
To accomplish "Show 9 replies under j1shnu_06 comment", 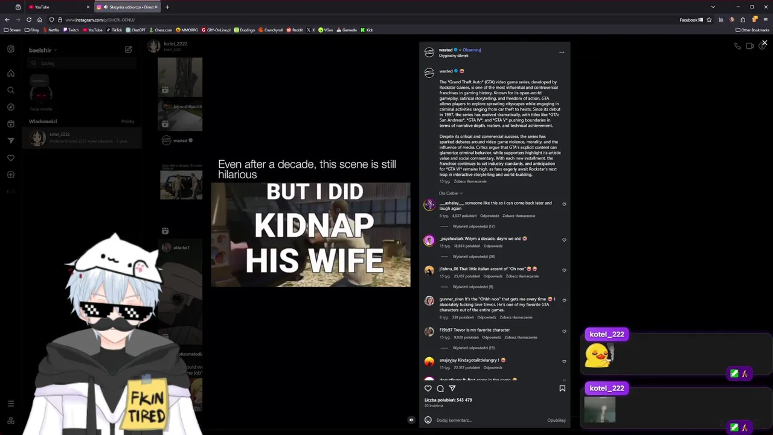I will [473, 287].
